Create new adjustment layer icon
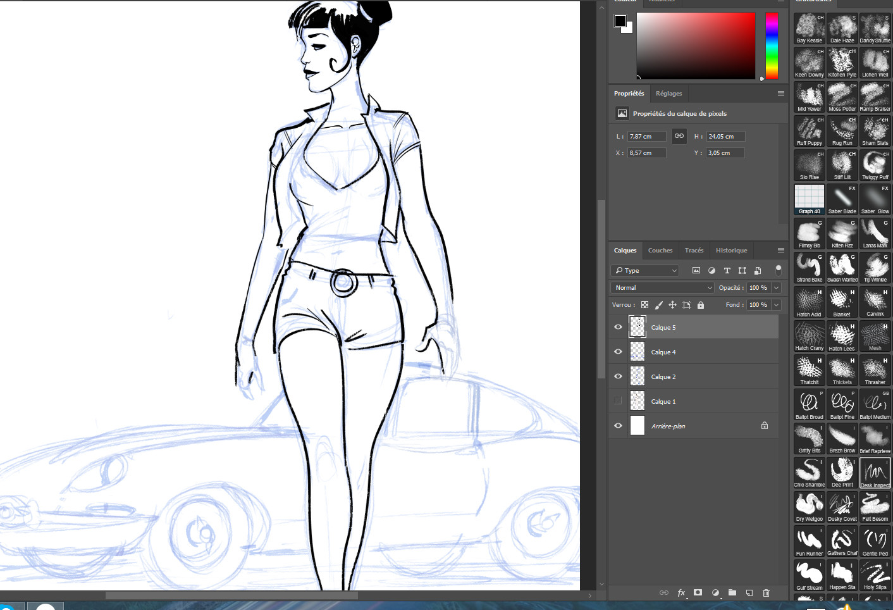 pos(715,593)
